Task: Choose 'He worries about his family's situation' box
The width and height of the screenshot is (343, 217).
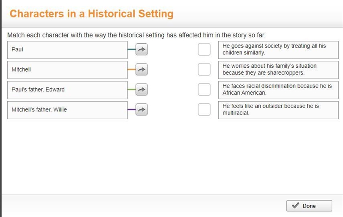Action: coord(278,70)
